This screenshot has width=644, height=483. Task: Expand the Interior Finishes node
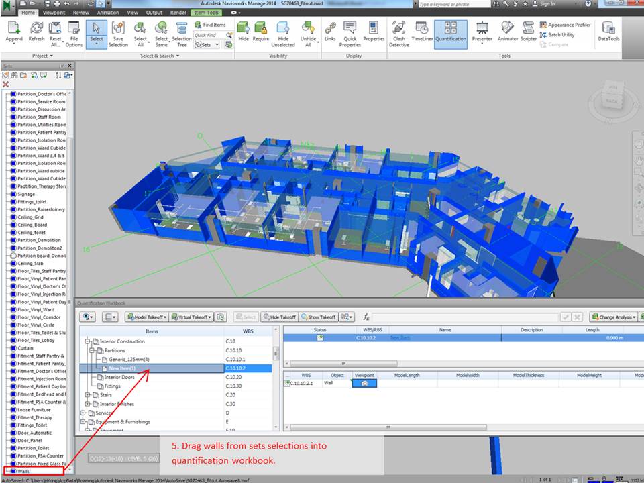(x=87, y=404)
